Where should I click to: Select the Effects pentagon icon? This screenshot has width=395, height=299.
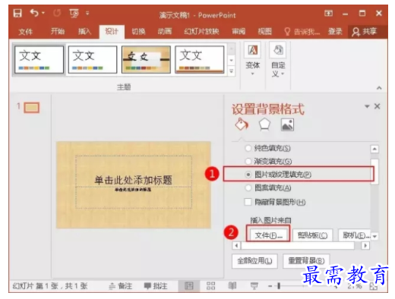[x=264, y=124]
